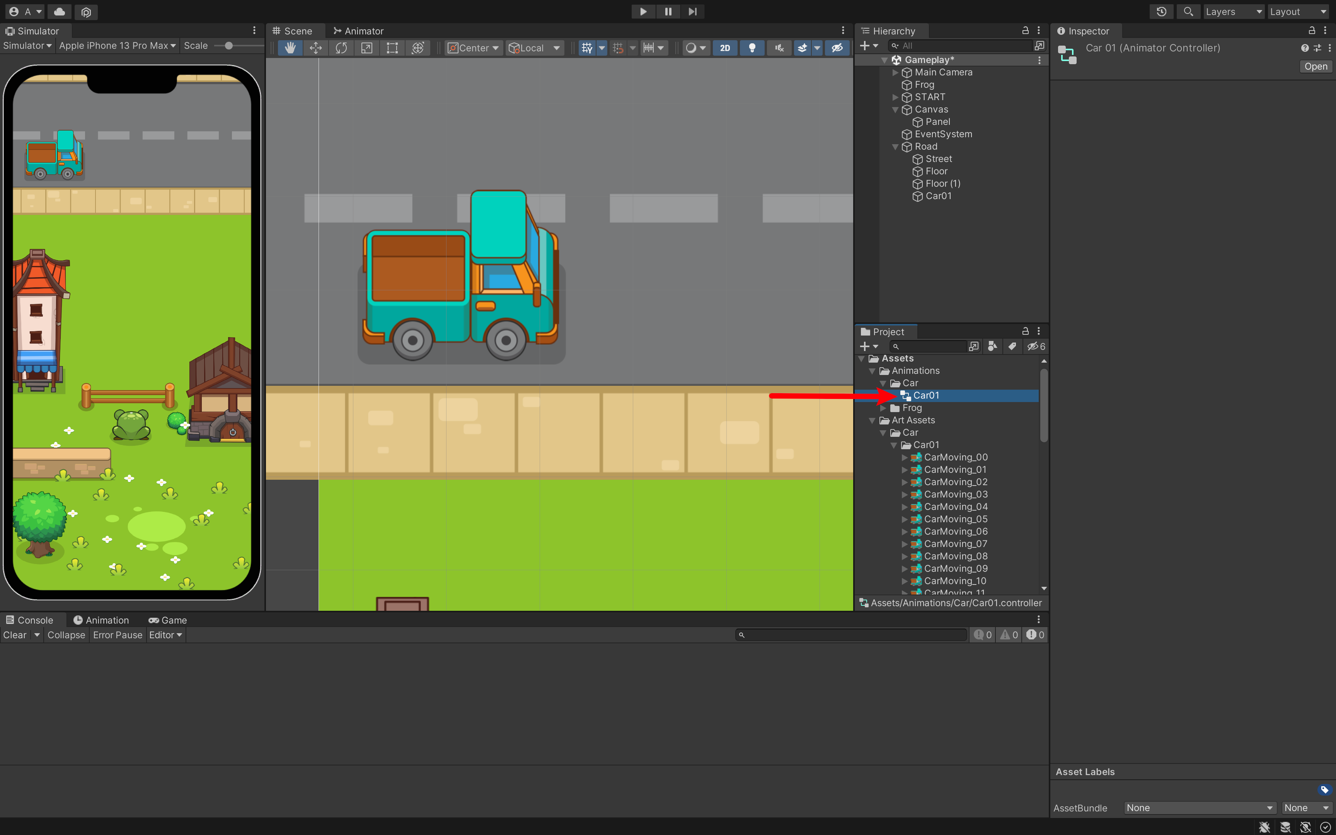
Task: Open Project search window icon
Action: click(974, 346)
